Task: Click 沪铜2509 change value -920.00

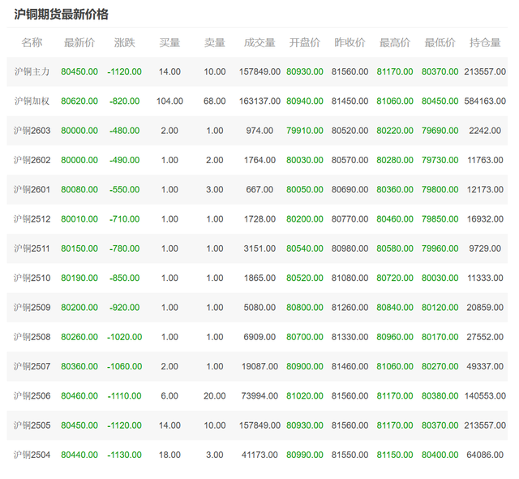Action: click(124, 308)
